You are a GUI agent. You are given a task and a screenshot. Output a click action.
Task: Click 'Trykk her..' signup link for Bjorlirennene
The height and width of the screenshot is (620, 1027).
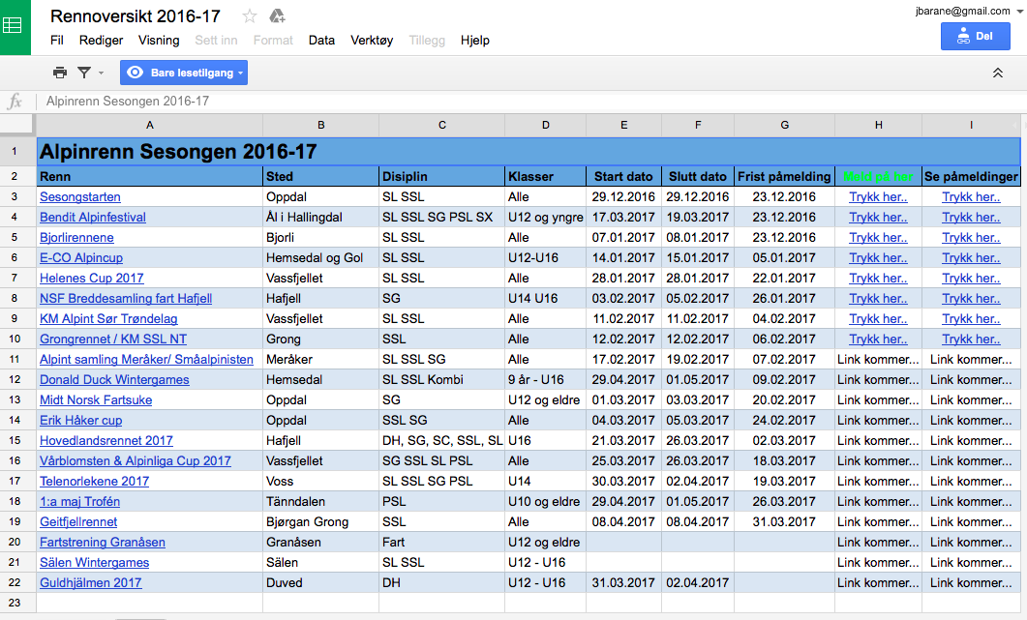878,237
